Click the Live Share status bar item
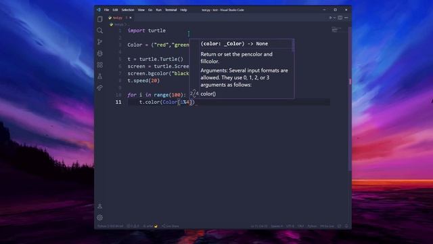This screenshot has height=244, width=433. coord(170,226)
